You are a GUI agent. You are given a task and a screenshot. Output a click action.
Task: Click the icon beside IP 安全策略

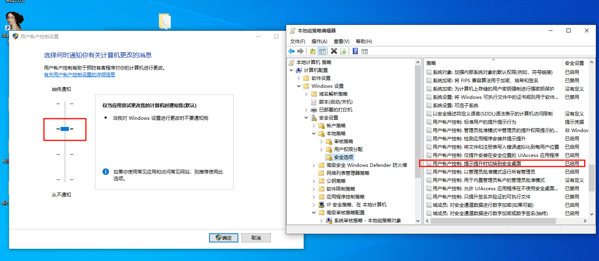point(322,205)
